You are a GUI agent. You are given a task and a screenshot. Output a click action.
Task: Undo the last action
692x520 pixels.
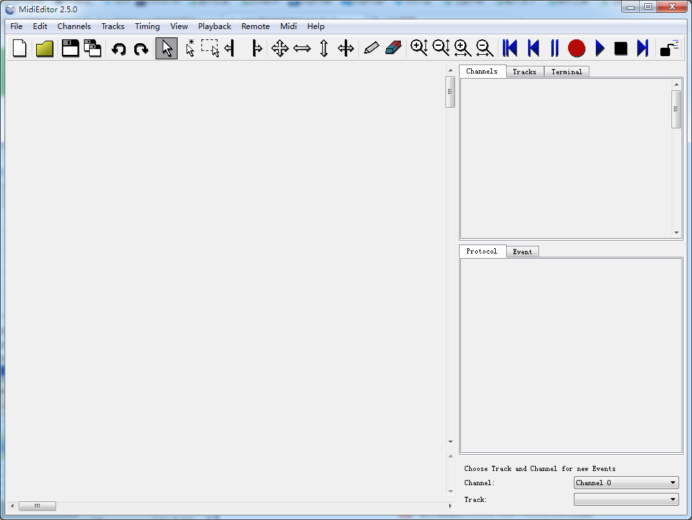[x=118, y=48]
